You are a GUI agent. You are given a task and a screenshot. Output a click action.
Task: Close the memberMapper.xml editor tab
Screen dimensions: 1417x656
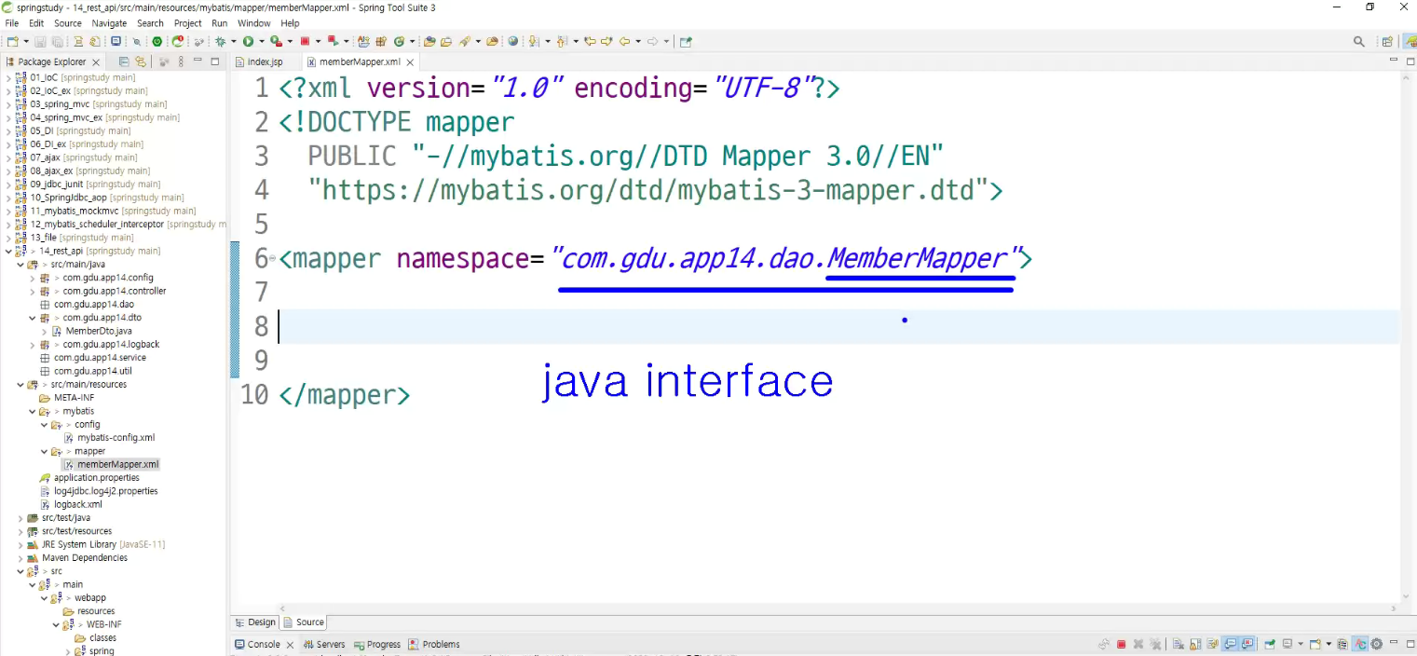click(411, 61)
